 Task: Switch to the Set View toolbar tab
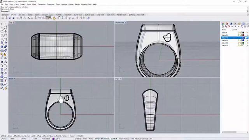pos(22,15)
